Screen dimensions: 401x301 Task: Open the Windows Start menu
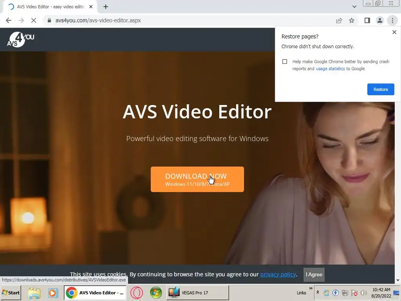[11, 292]
